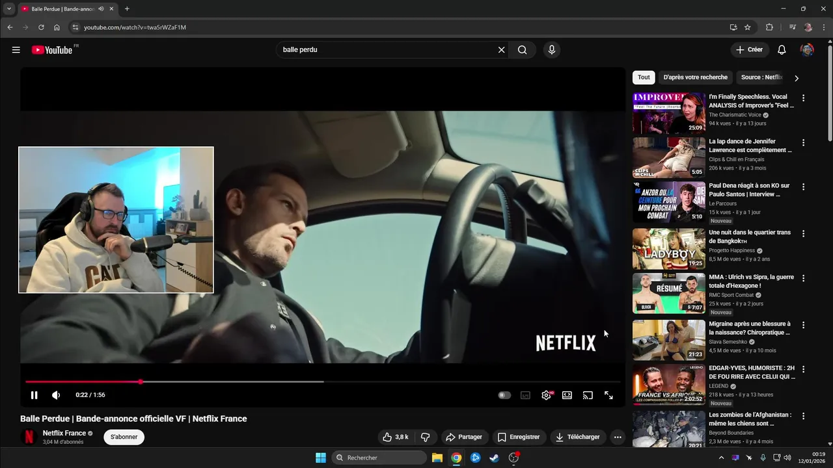Open the Créer button
Image resolution: width=833 pixels, height=468 pixels.
pyautogui.click(x=749, y=50)
